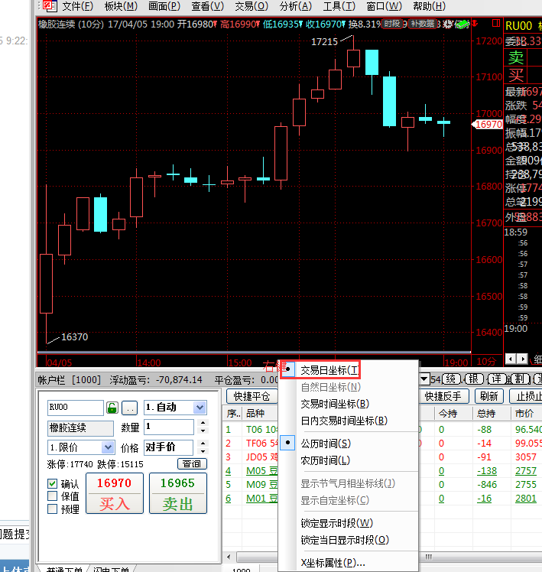Click the left arrow under tick list
542x572 pixels.
coord(511,359)
